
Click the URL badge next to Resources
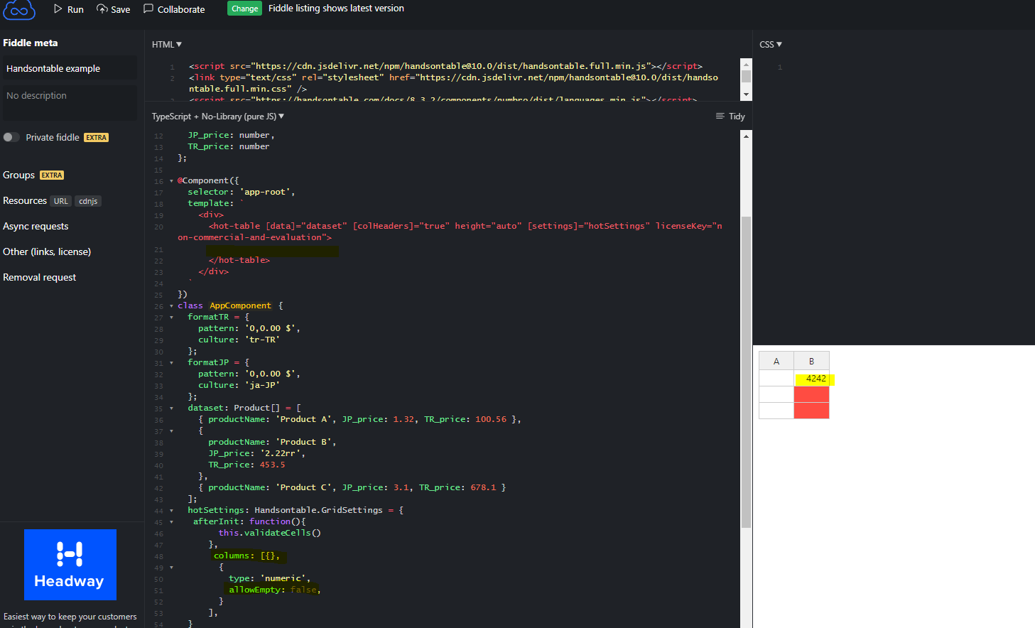click(61, 201)
